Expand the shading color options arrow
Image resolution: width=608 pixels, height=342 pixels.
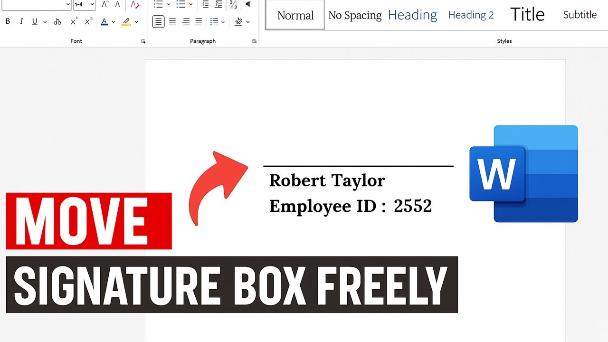tap(247, 22)
